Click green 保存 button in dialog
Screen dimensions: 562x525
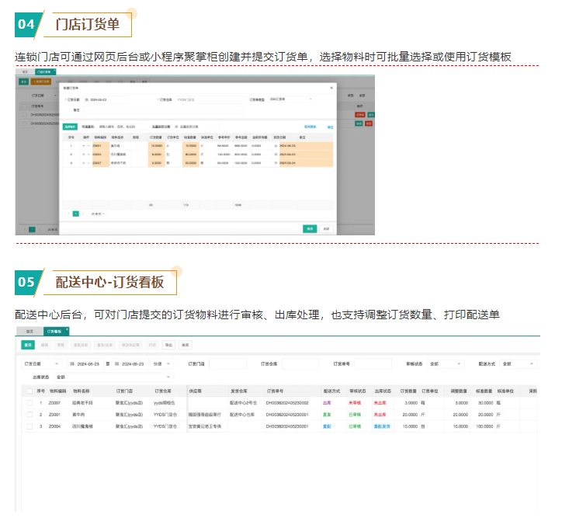pyautogui.click(x=310, y=229)
